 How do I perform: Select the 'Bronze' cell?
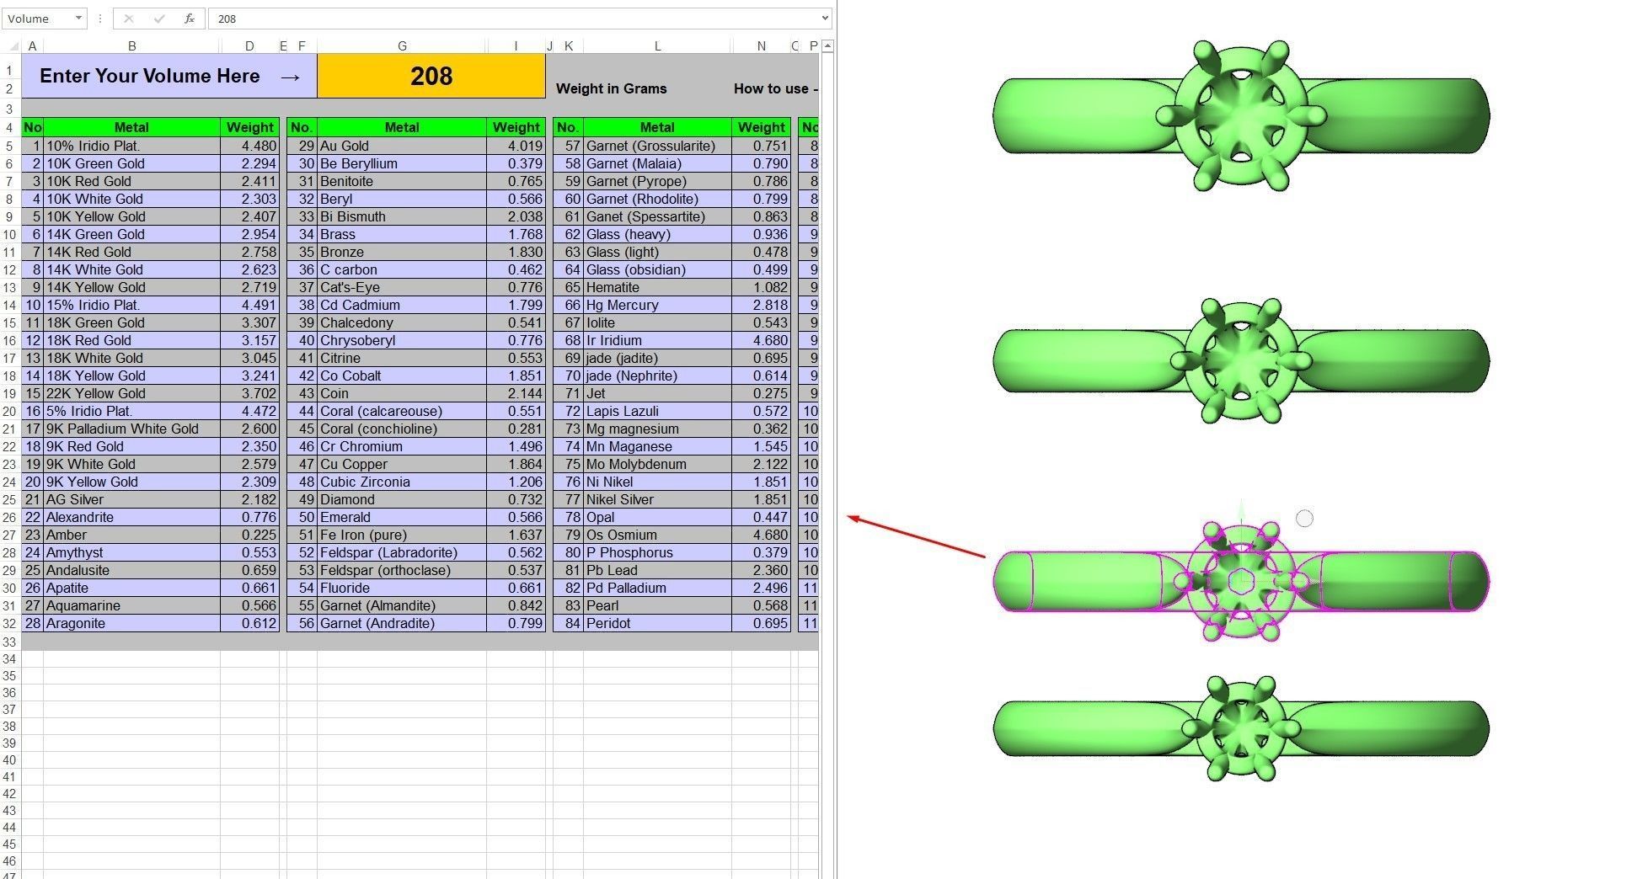402,252
